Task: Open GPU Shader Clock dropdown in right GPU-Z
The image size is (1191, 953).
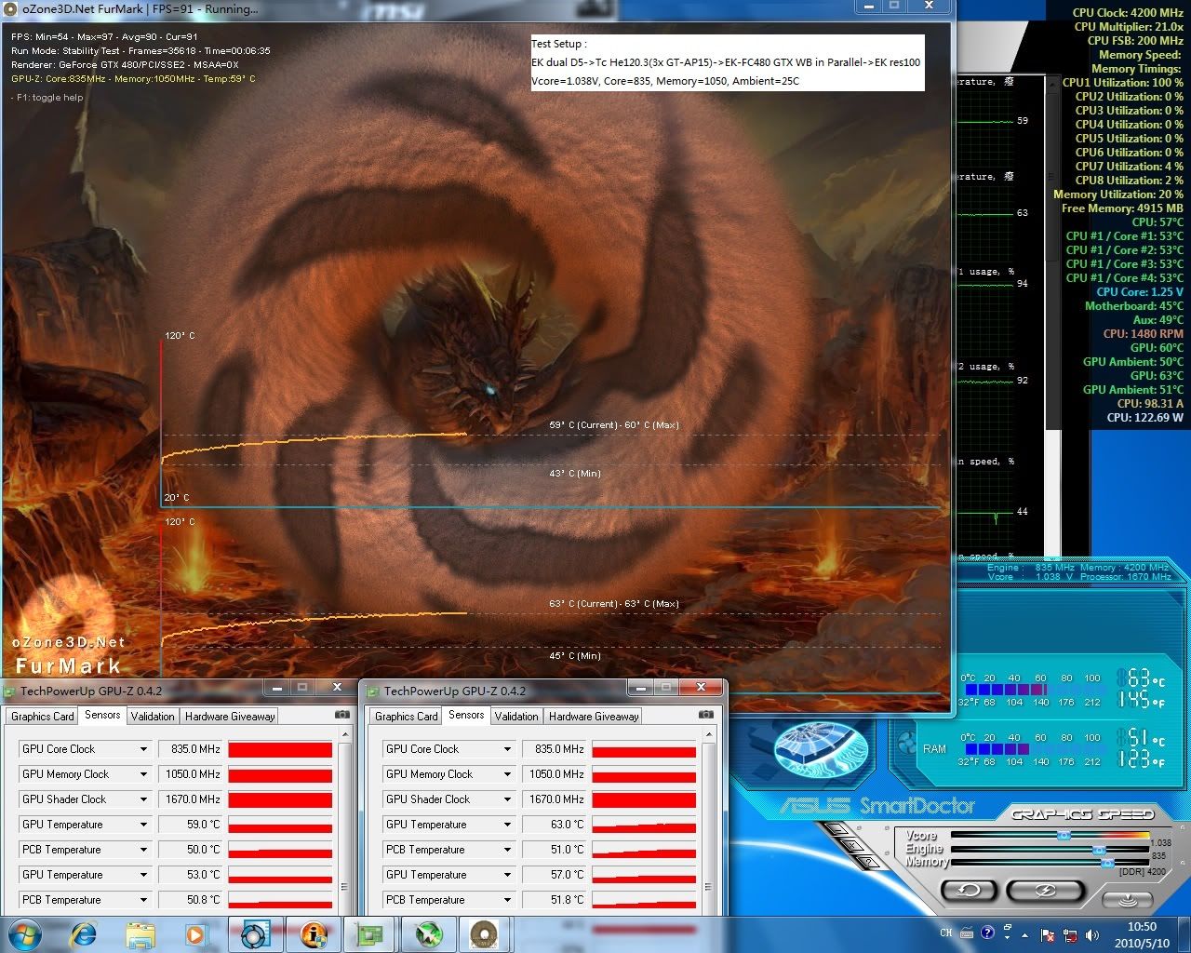Action: (x=507, y=799)
